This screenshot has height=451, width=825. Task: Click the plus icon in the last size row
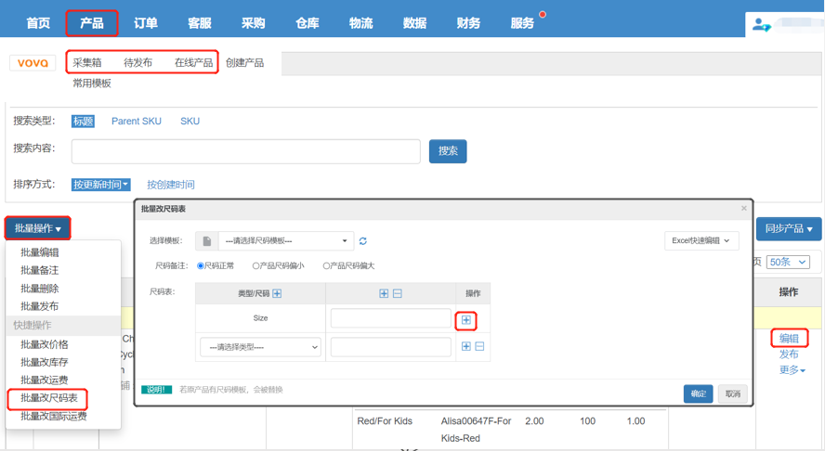click(x=466, y=346)
